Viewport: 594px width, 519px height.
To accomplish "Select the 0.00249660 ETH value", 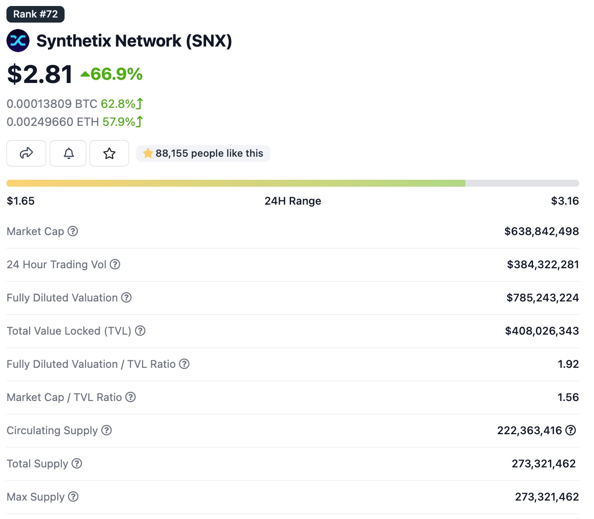I will pos(53,122).
